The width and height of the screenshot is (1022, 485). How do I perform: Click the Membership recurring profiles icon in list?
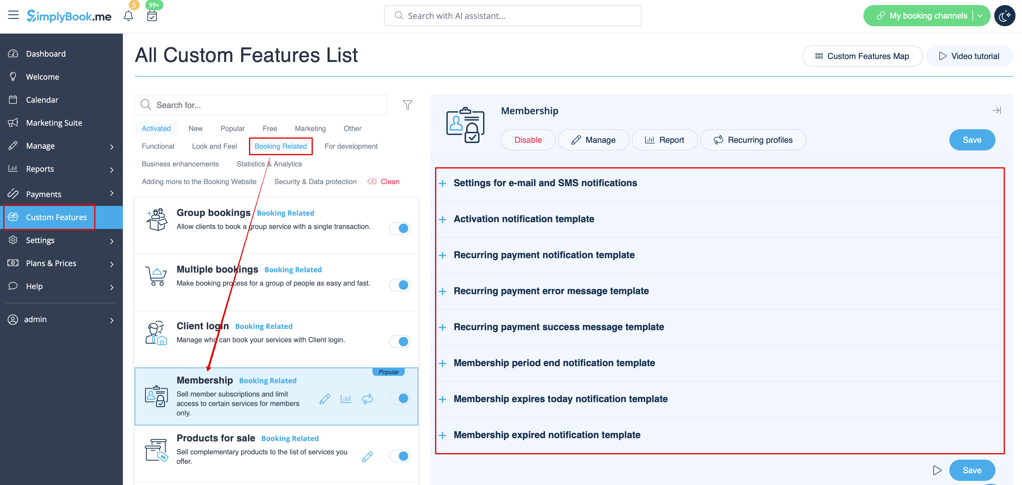(367, 399)
